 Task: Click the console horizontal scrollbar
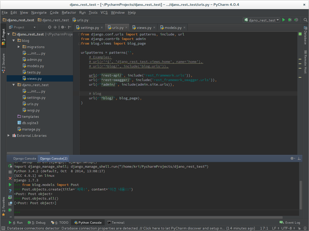click(148, 218)
